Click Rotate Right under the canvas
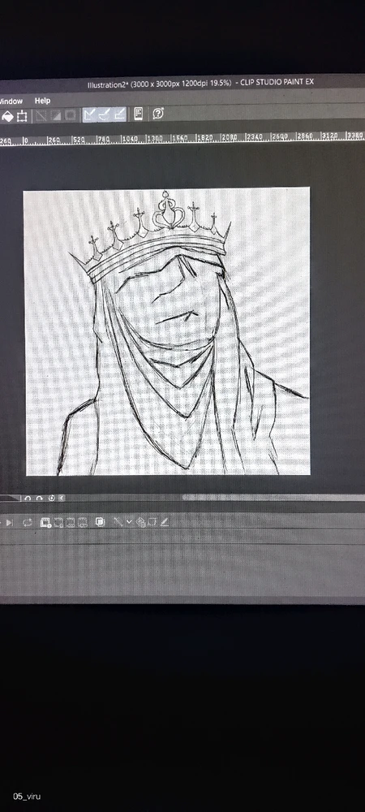 pos(39,499)
